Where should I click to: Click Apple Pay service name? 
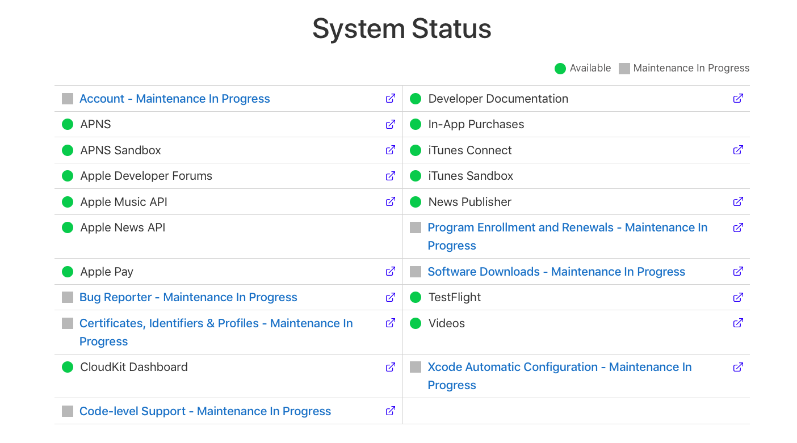coord(107,272)
